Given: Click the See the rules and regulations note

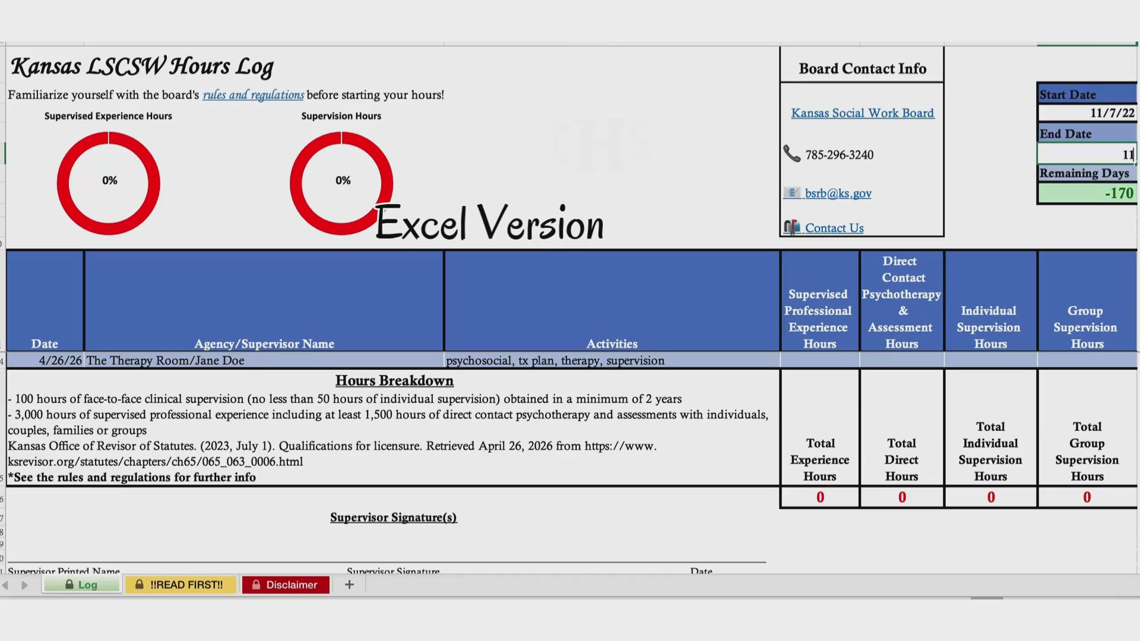Looking at the screenshot, I should click(132, 477).
